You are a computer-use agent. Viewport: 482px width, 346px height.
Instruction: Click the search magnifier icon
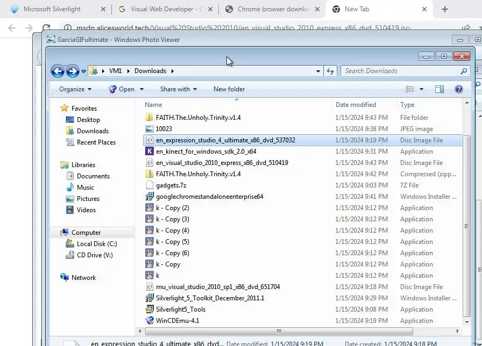pyautogui.click(x=464, y=71)
